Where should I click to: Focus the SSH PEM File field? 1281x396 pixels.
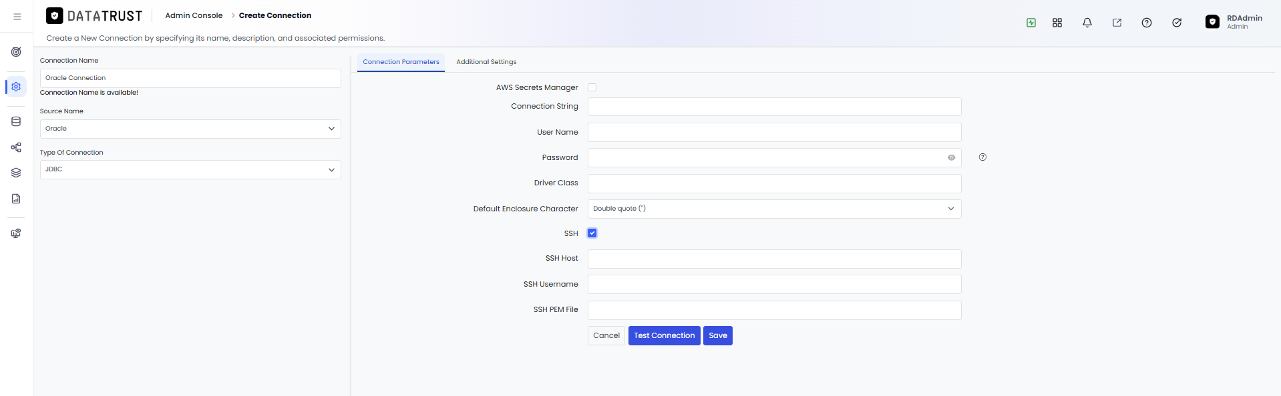pos(775,310)
